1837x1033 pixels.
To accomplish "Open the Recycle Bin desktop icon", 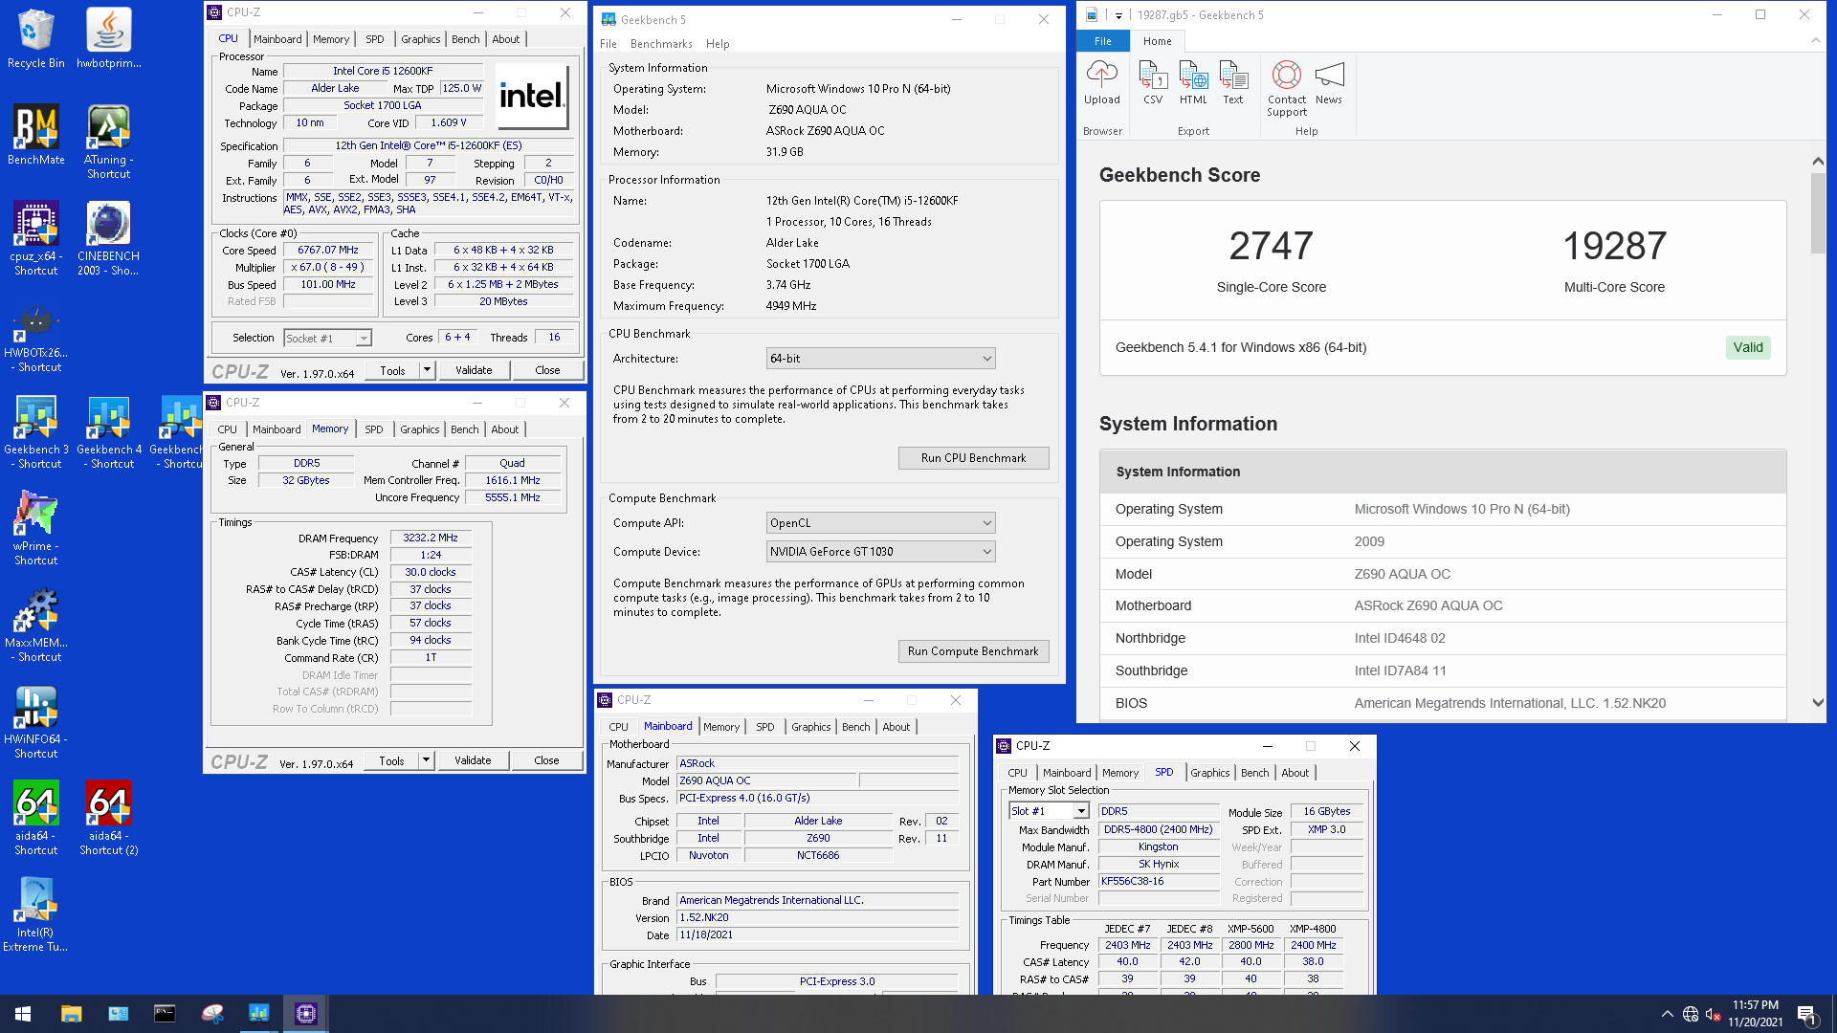I will [35, 38].
